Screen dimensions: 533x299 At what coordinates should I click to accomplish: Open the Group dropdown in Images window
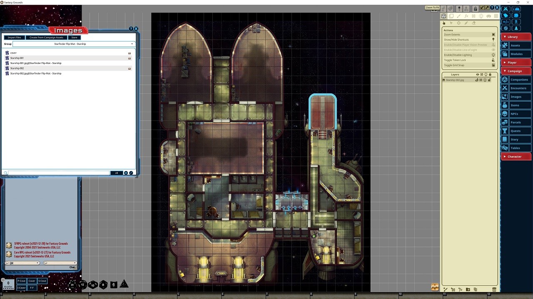[73, 44]
